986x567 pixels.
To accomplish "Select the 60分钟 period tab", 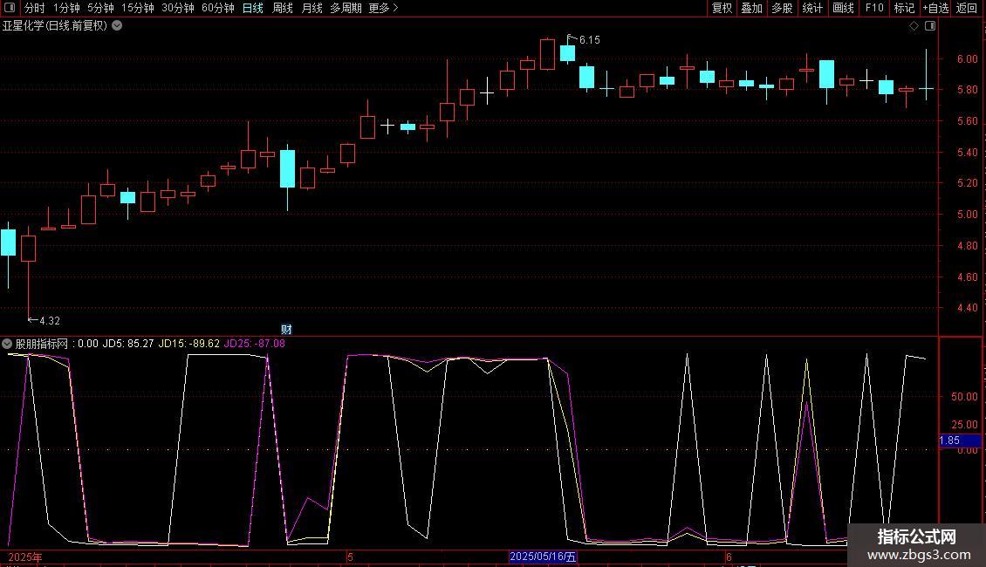I will (x=218, y=8).
